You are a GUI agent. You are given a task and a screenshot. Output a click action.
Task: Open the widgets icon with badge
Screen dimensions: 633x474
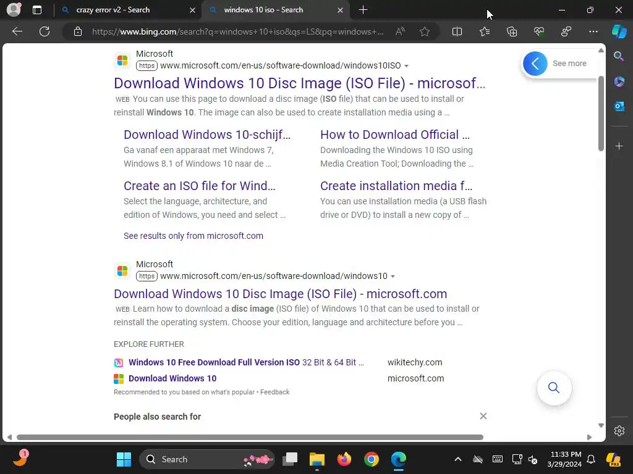[x=20, y=459]
